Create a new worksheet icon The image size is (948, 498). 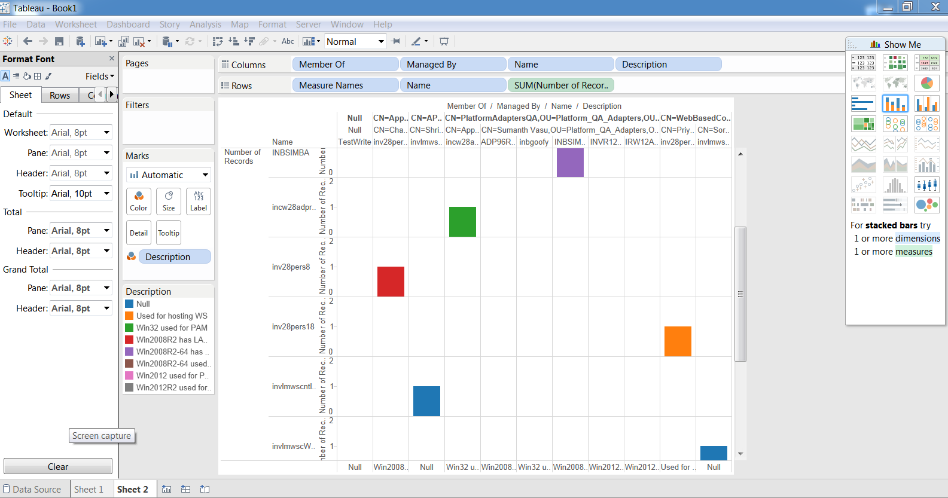100,41
